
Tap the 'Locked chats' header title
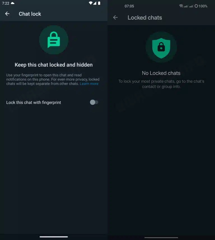point(145,18)
